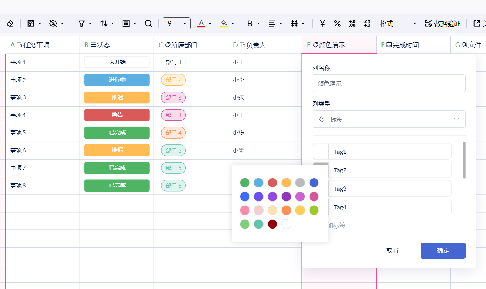The width and height of the screenshot is (486, 289).
Task: Apply yen currency format
Action: [x=323, y=23]
